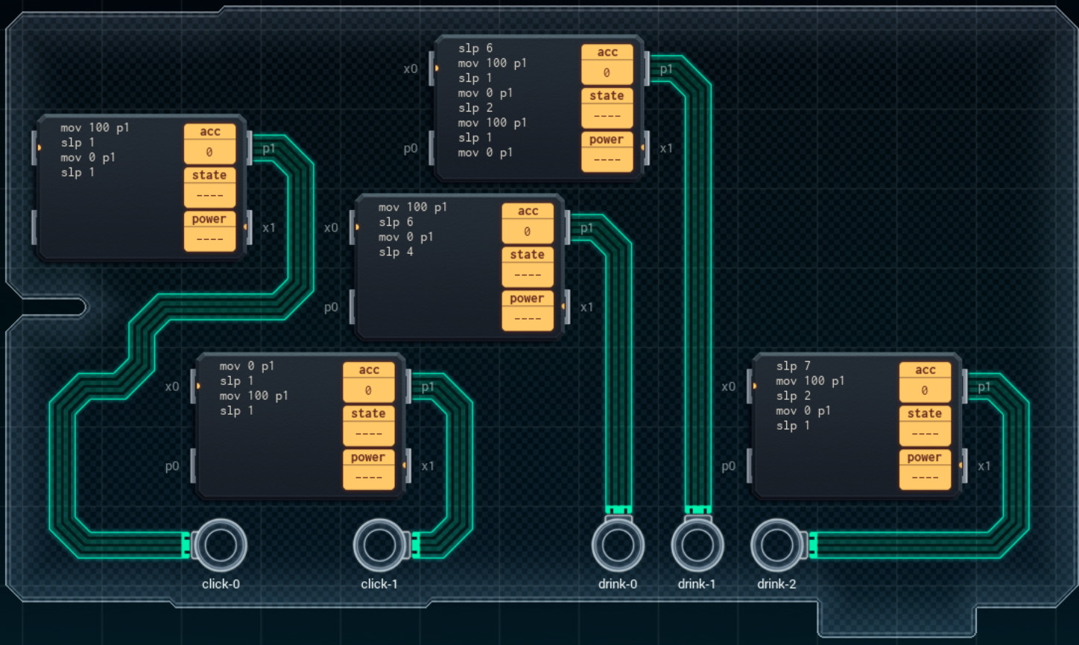Click 'slp 2' line in controller wired to drink-2
The image size is (1079, 645).
[x=793, y=395]
